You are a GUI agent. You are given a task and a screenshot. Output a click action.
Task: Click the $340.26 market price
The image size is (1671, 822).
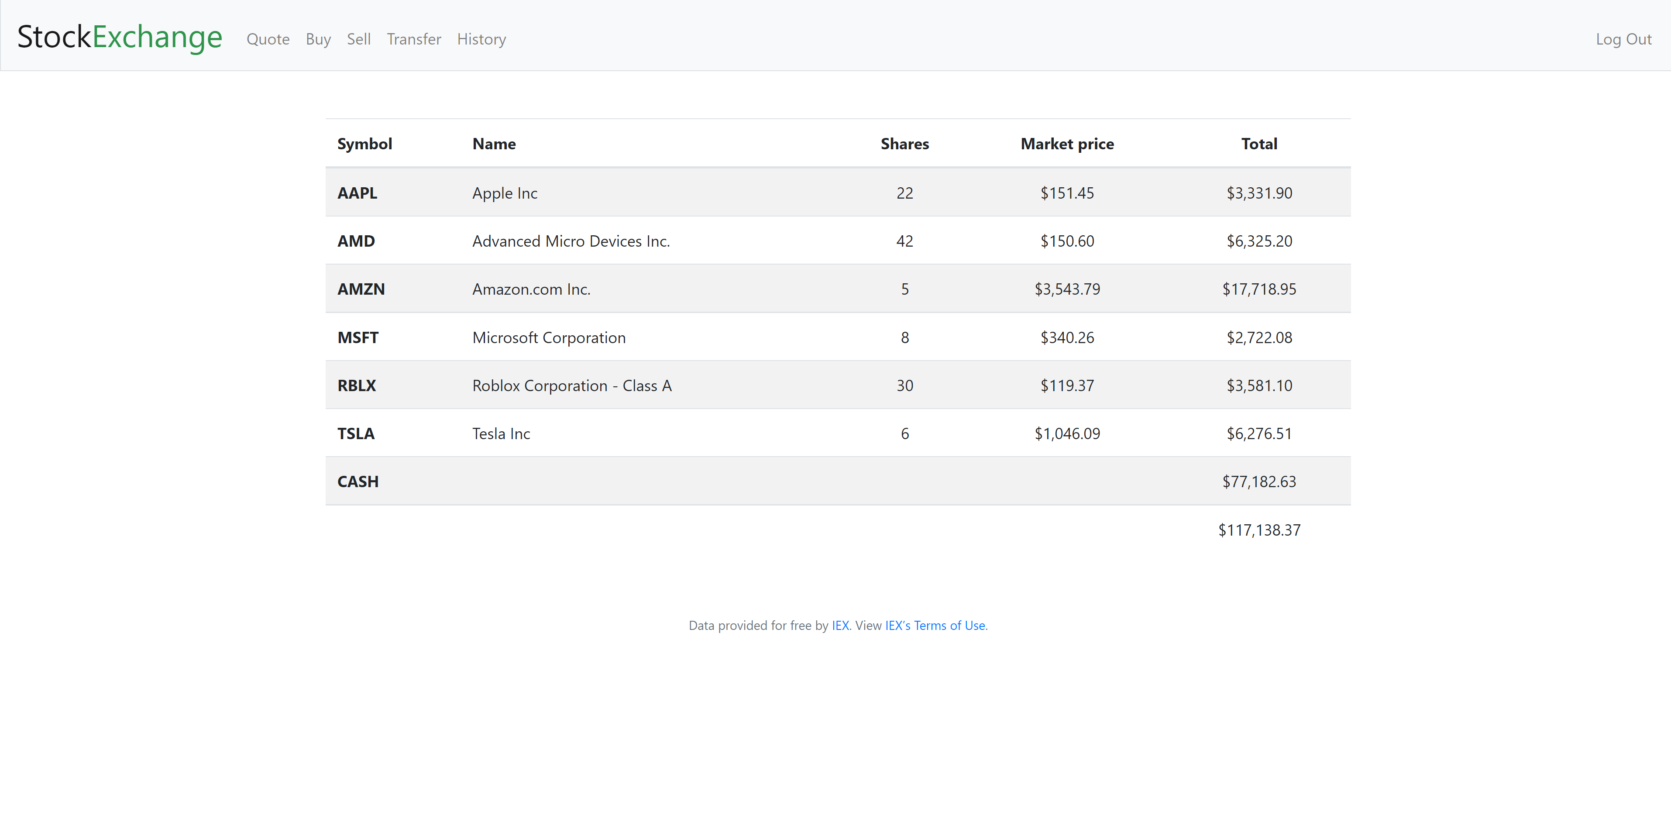point(1067,338)
